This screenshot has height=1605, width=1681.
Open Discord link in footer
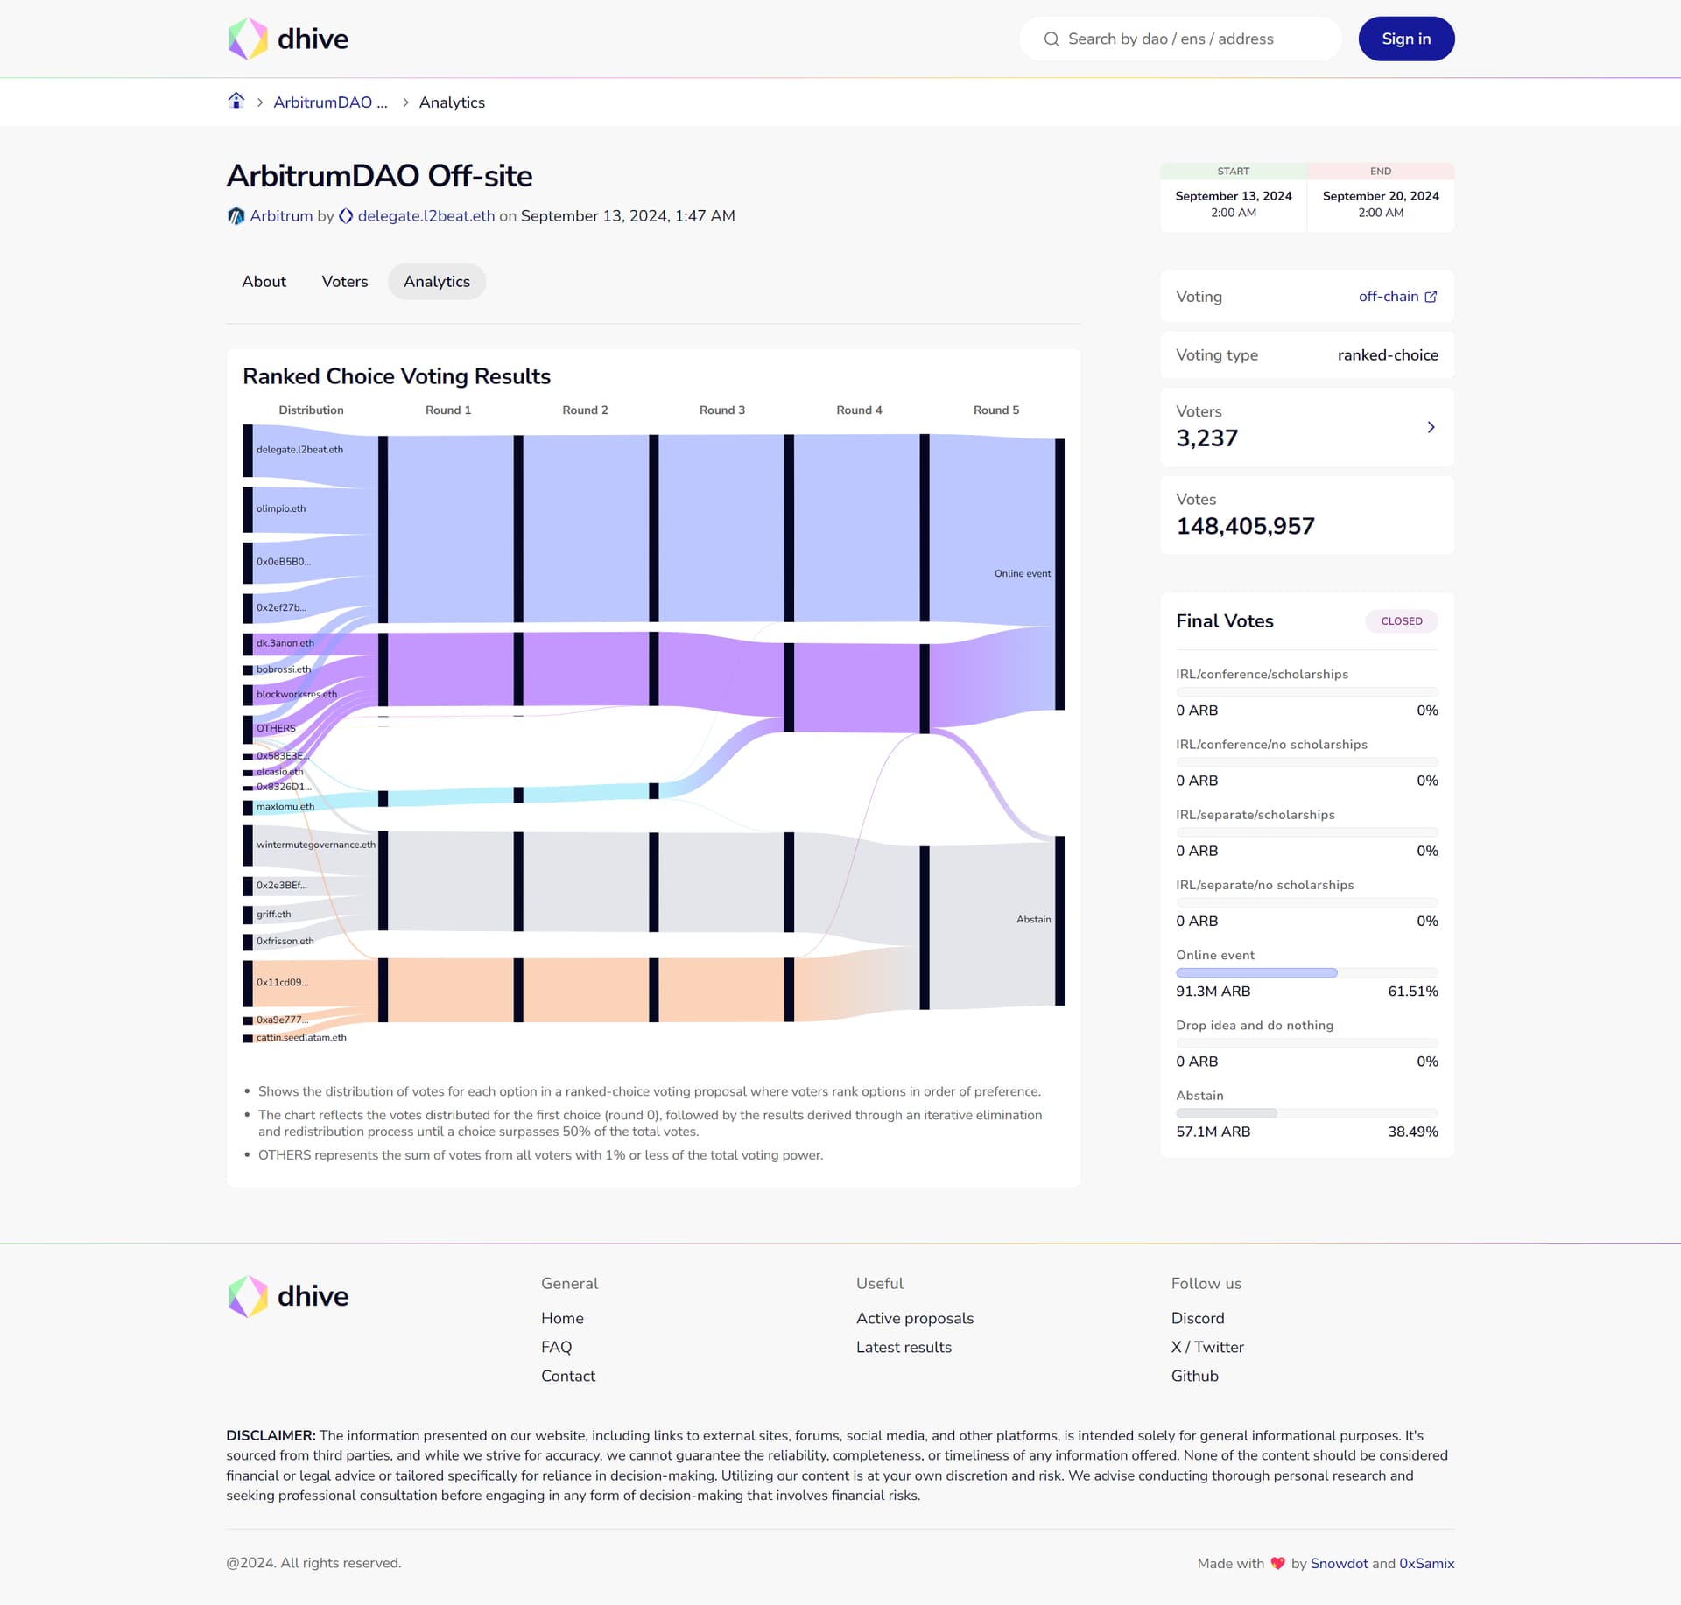1198,1318
